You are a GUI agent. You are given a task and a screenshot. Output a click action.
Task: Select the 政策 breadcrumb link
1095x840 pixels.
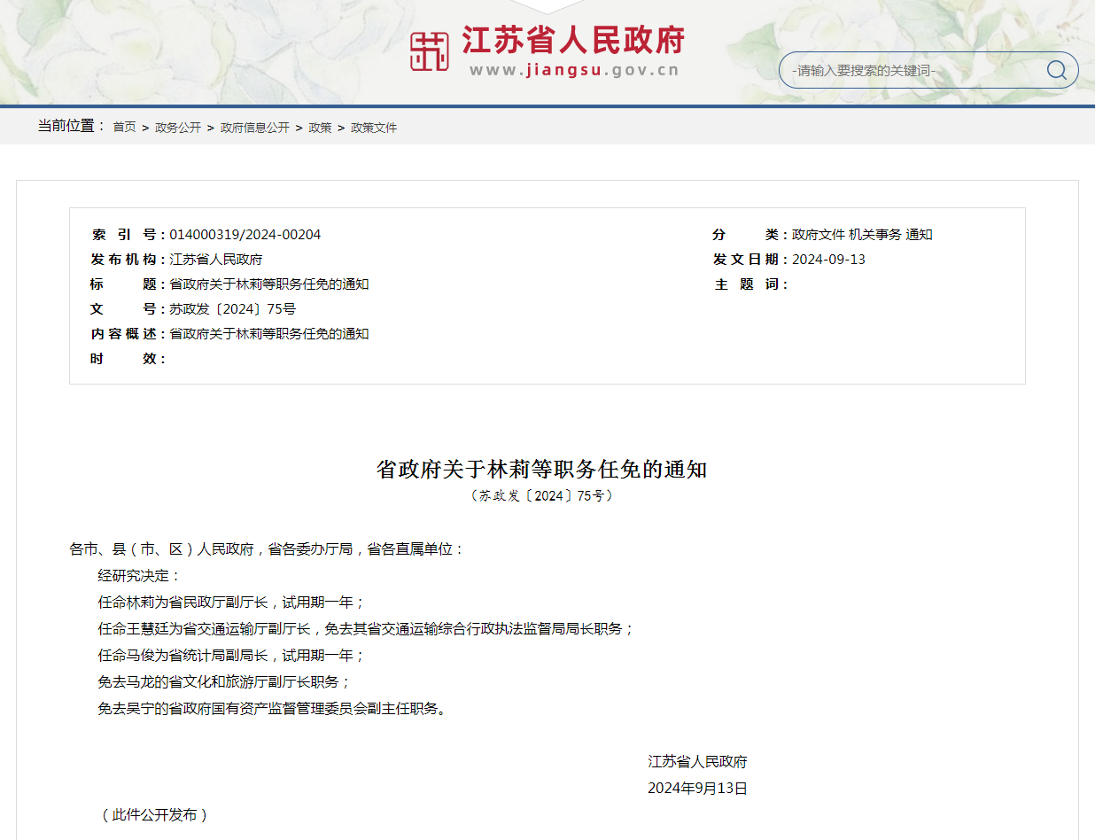(320, 128)
